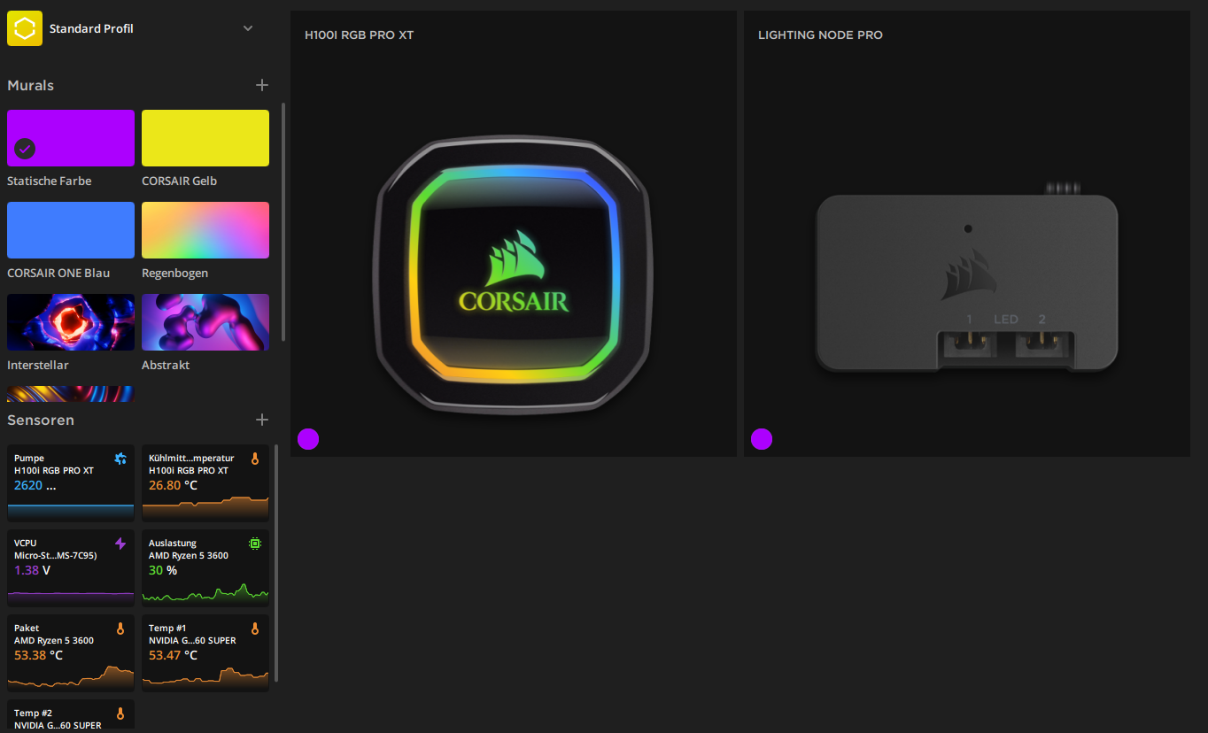Viewport: 1208px width, 733px height.
Task: Open the Lighting Node Pro device image
Action: (x=967, y=278)
